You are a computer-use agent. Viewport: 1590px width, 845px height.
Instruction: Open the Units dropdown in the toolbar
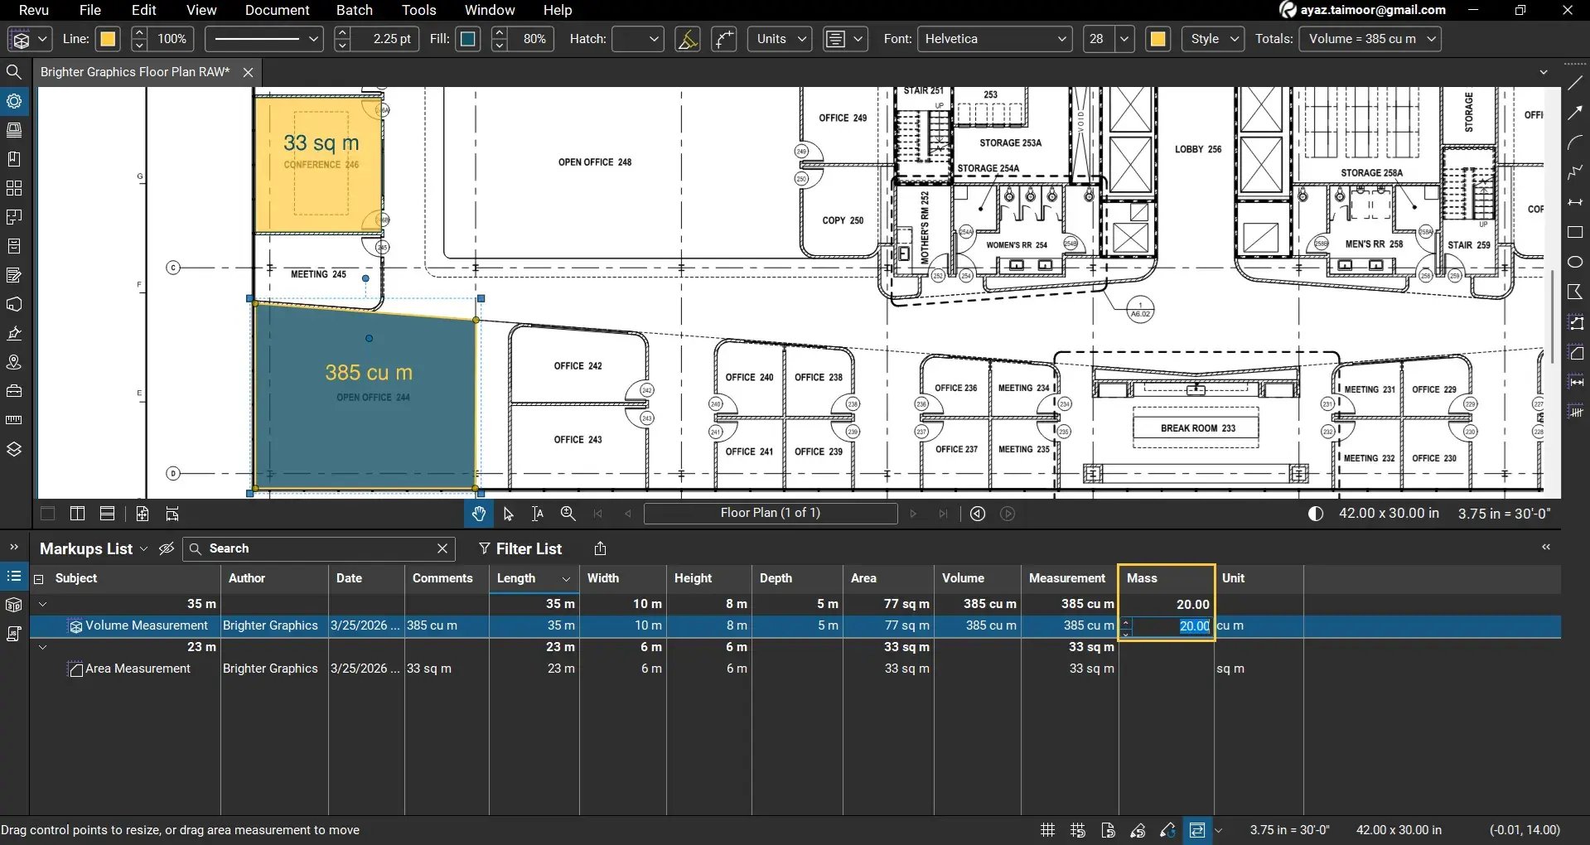click(778, 39)
